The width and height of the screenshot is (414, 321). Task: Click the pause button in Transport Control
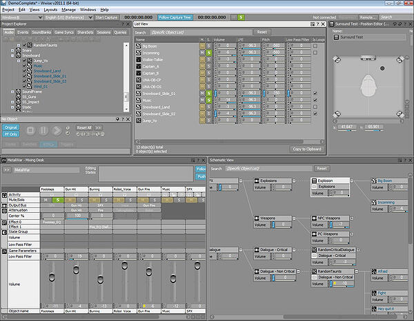(43, 131)
